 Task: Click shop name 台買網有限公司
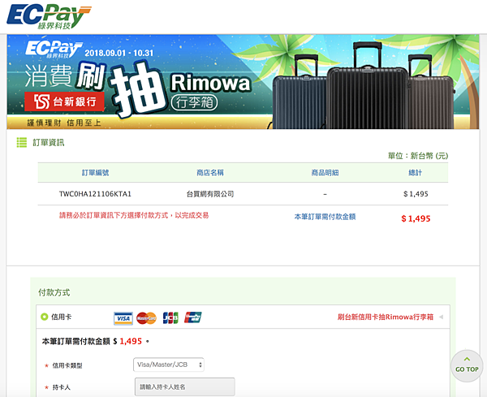[x=210, y=194]
